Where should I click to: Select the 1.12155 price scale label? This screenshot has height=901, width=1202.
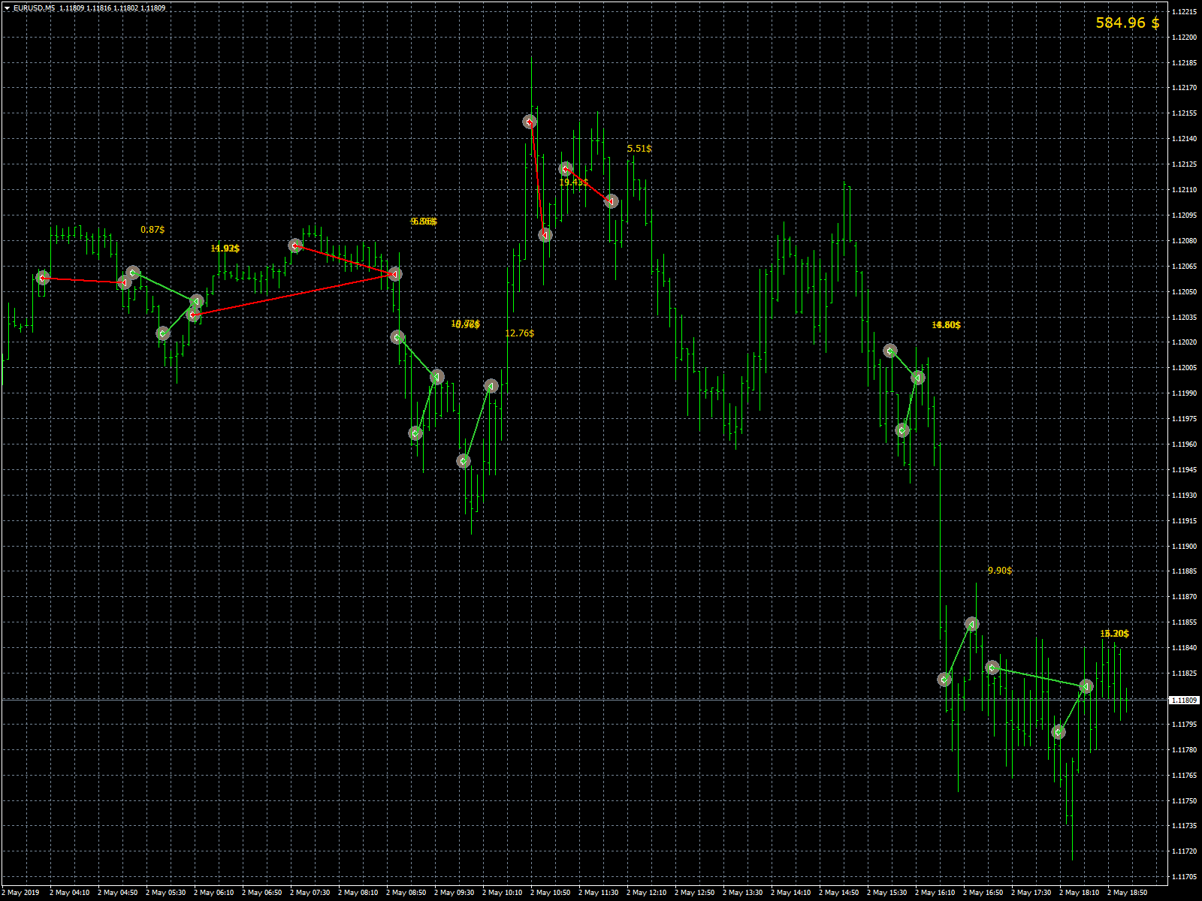[1185, 113]
